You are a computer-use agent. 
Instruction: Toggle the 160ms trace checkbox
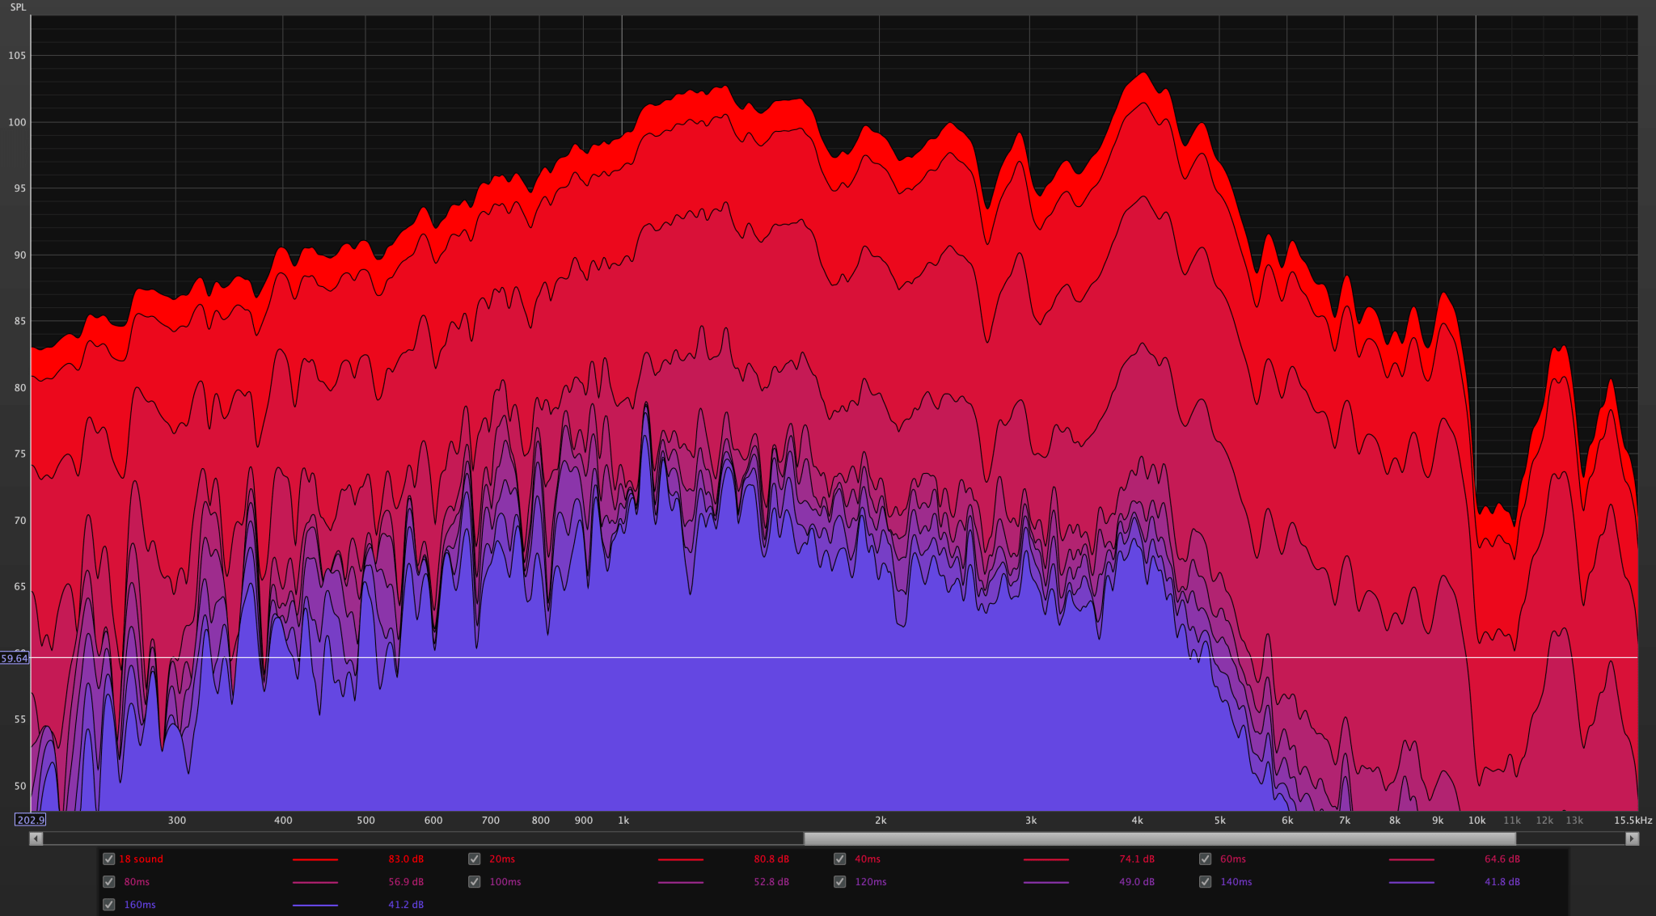pyautogui.click(x=109, y=904)
